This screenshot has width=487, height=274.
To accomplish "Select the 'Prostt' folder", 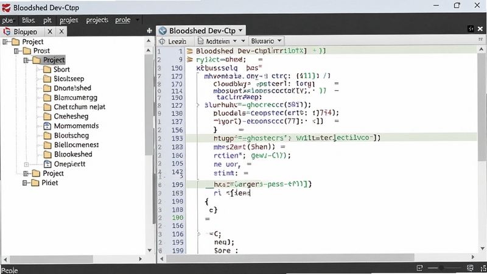I will tap(37, 51).
